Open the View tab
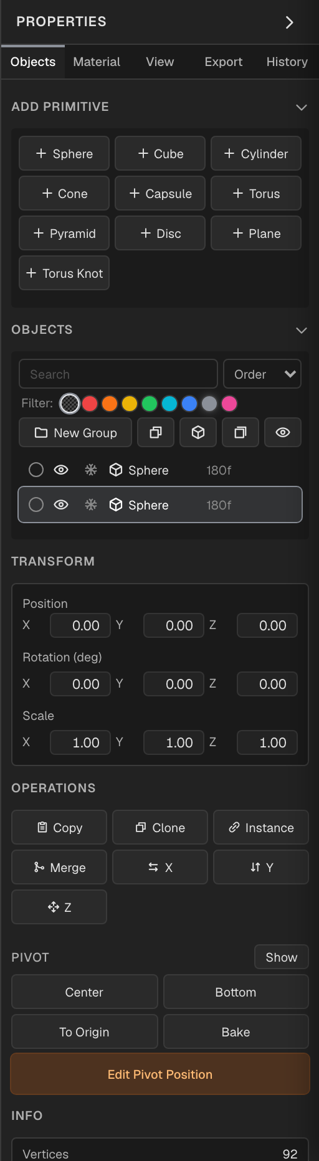 [160, 62]
